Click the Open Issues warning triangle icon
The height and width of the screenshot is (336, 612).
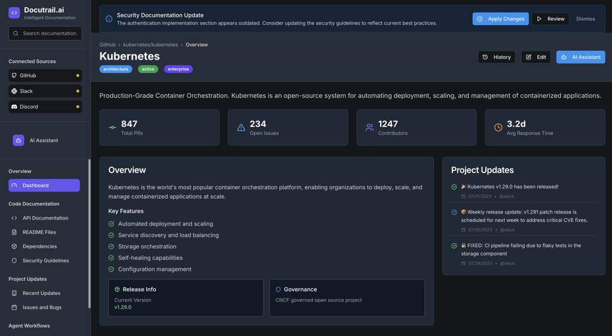(x=241, y=128)
